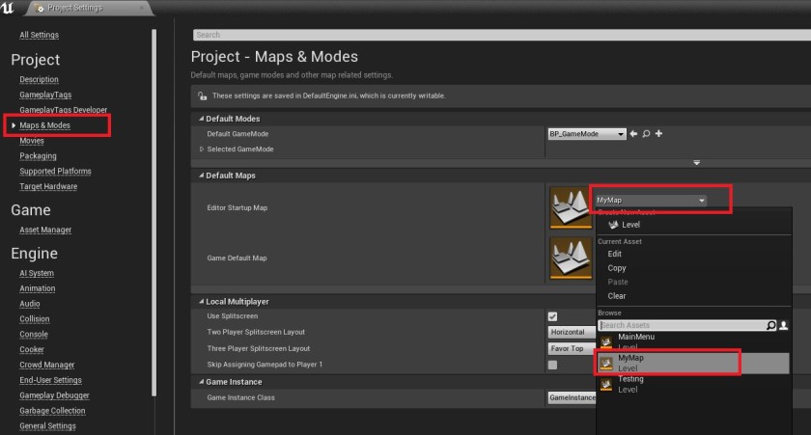Open the Horizontal splitscreen layout dropdown
This screenshot has height=435, width=811.
point(571,332)
